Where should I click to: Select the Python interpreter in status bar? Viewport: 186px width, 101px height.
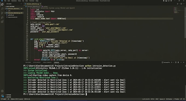click(x=17, y=99)
